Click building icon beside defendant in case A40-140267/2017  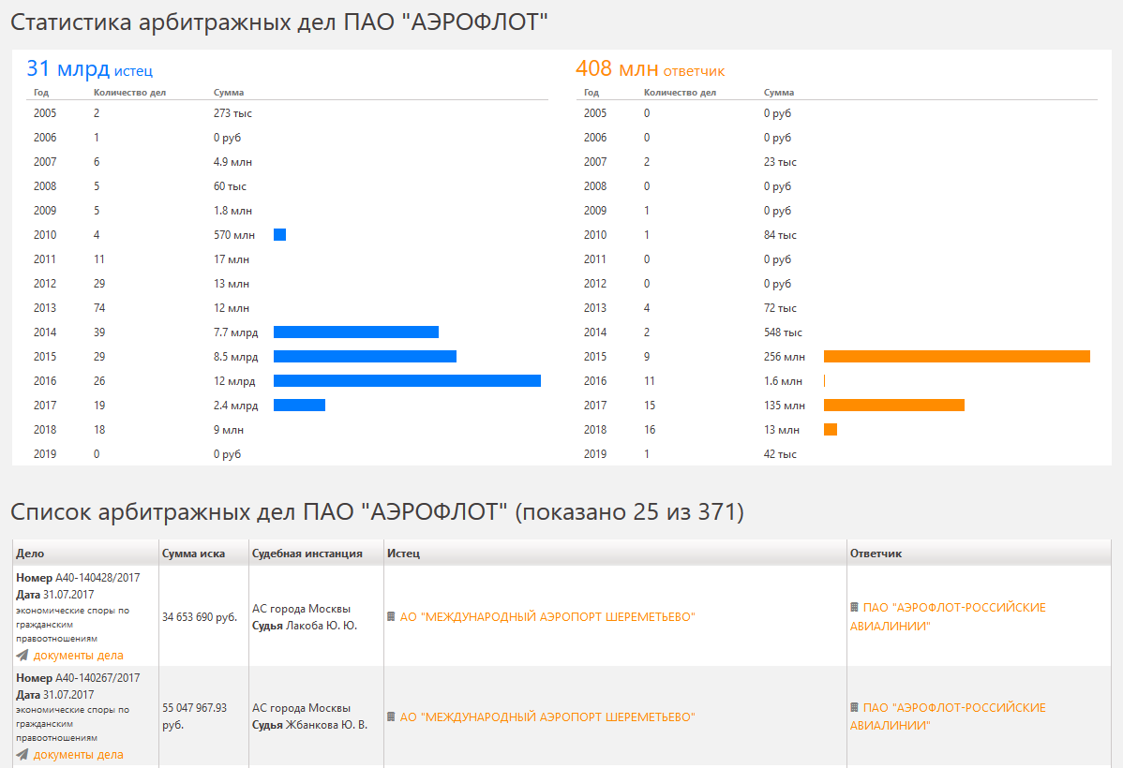pos(854,707)
